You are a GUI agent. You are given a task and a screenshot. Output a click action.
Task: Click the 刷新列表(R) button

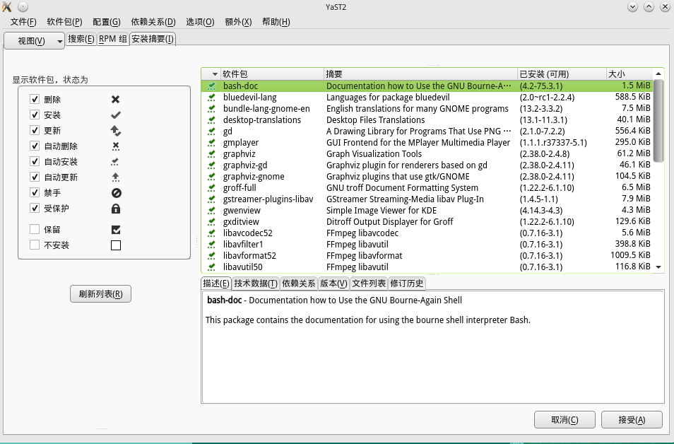pyautogui.click(x=100, y=294)
